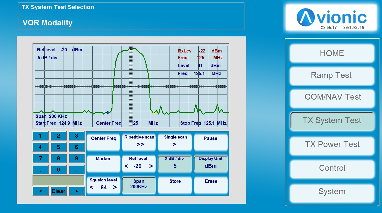The width and height of the screenshot is (382, 213).
Task: Decrease Ref level with left arrow
Action: 127,166
